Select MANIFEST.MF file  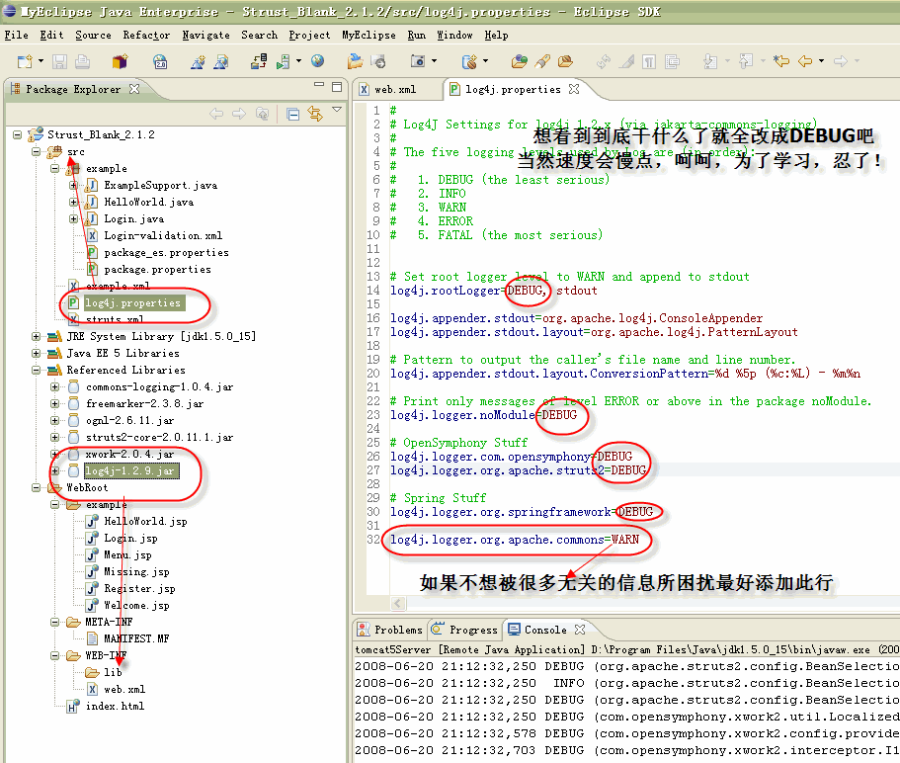(x=136, y=639)
